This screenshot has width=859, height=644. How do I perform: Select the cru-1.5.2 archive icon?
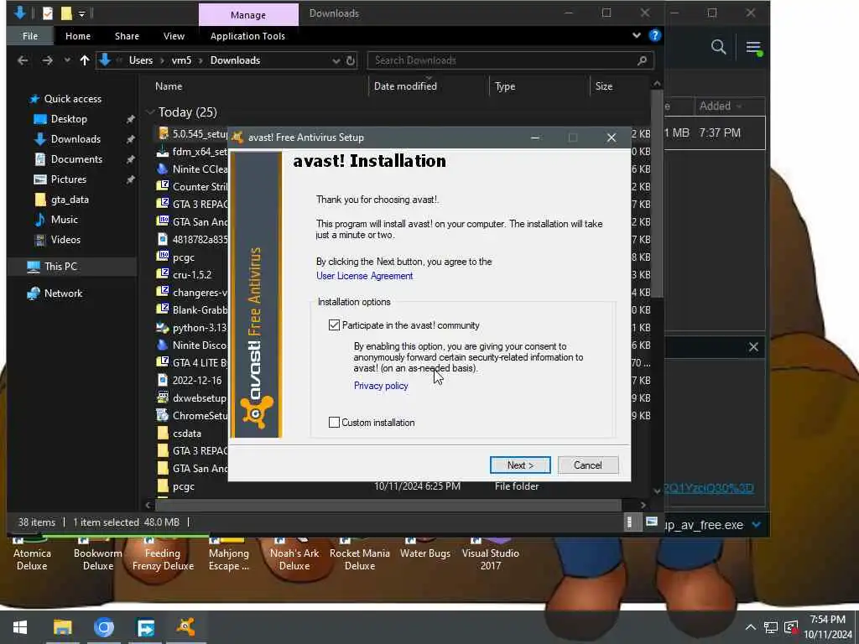point(162,274)
